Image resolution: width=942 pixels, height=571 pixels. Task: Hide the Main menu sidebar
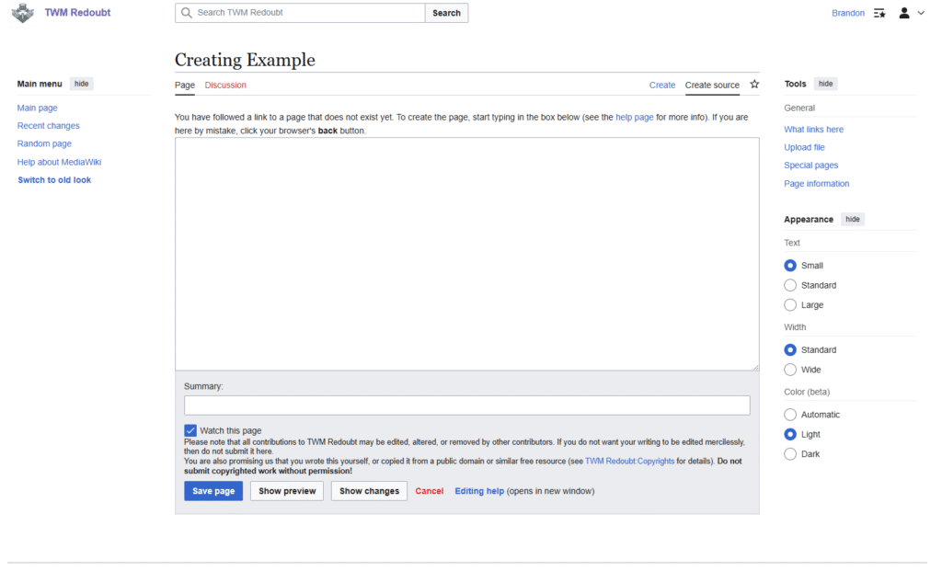pyautogui.click(x=82, y=84)
